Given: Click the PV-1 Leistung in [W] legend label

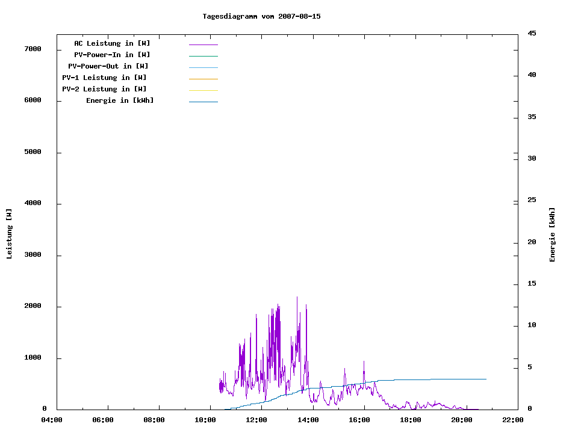Looking at the screenshot, I should point(104,78).
